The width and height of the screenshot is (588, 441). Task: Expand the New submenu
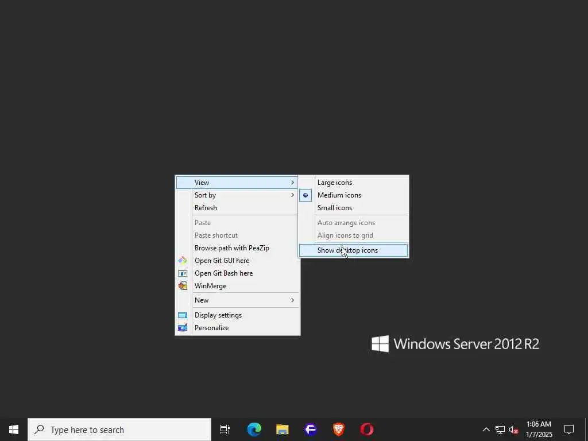[x=238, y=300]
